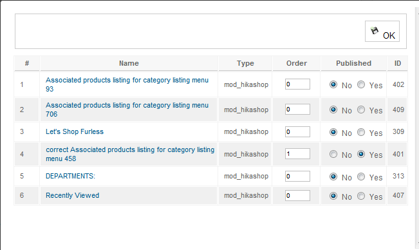Open the Recently Viewed module link
The height and width of the screenshot is (250, 419).
(73, 195)
